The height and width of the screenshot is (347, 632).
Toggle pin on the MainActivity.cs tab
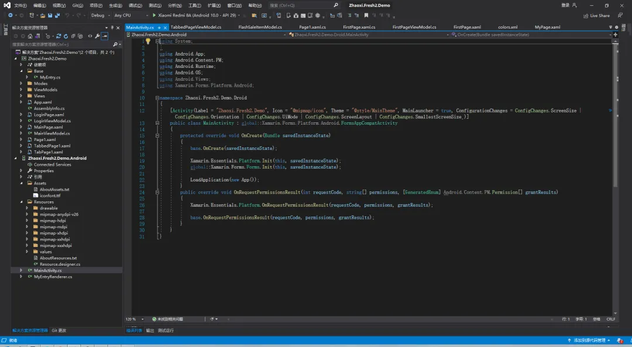(159, 28)
